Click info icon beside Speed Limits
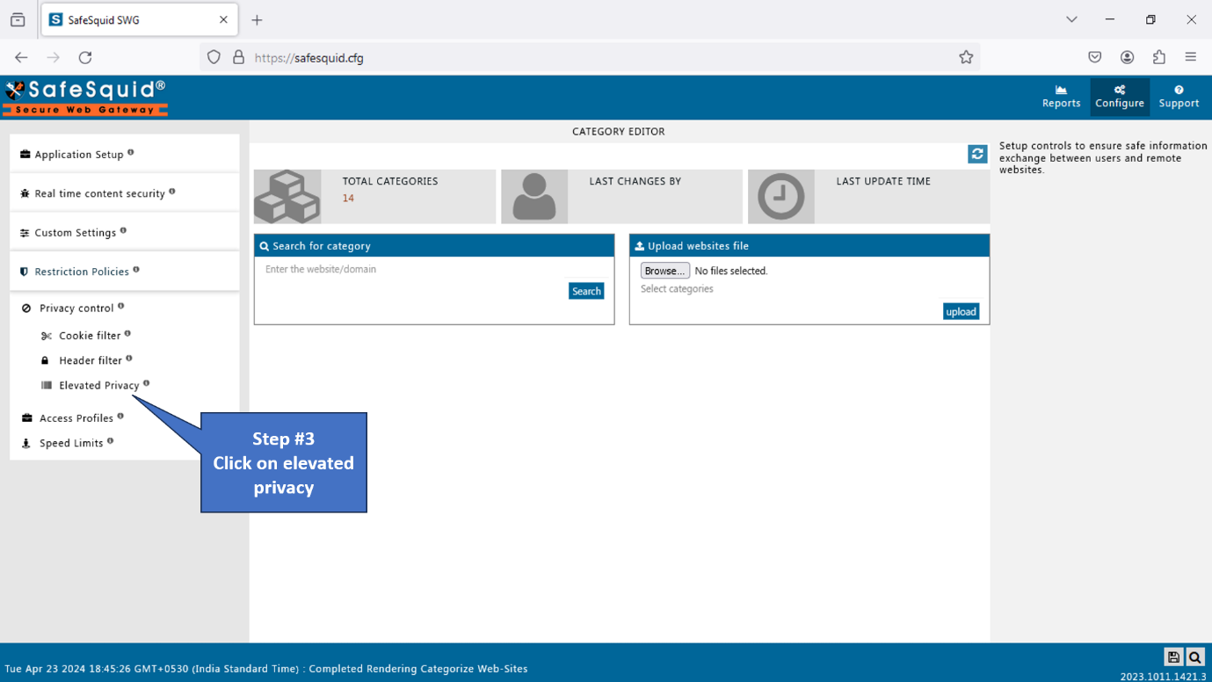Screen dimensions: 1212x682 [111, 441]
